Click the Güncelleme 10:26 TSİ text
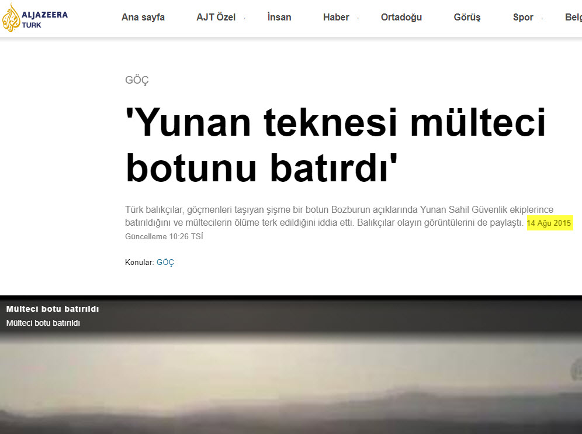Screen dimensions: 582x434 (x=164, y=237)
